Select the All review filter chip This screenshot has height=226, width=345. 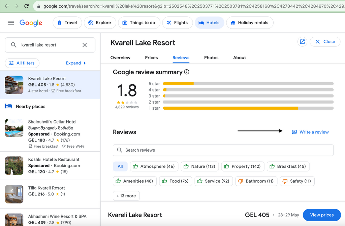120,166
